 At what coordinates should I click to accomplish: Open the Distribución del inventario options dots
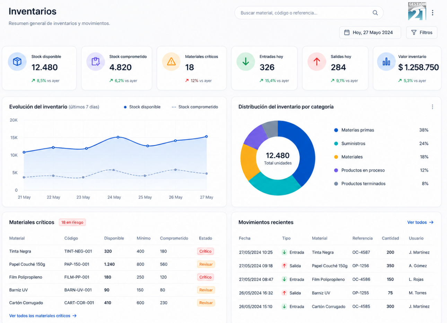tap(432, 107)
